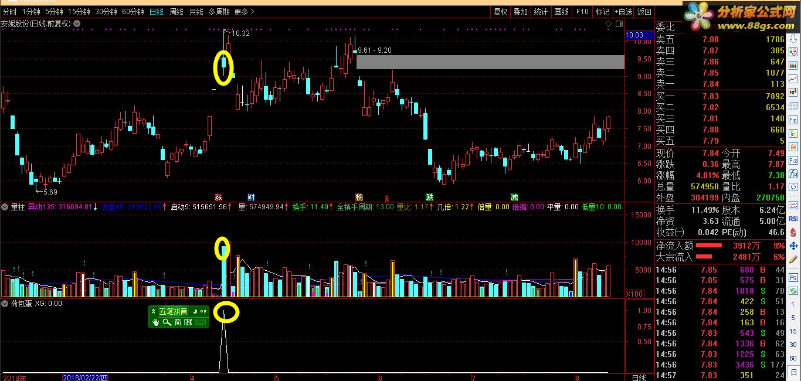The width and height of the screenshot is (801, 381).
Task: Open the news list sidebar icon
Action: point(793,106)
